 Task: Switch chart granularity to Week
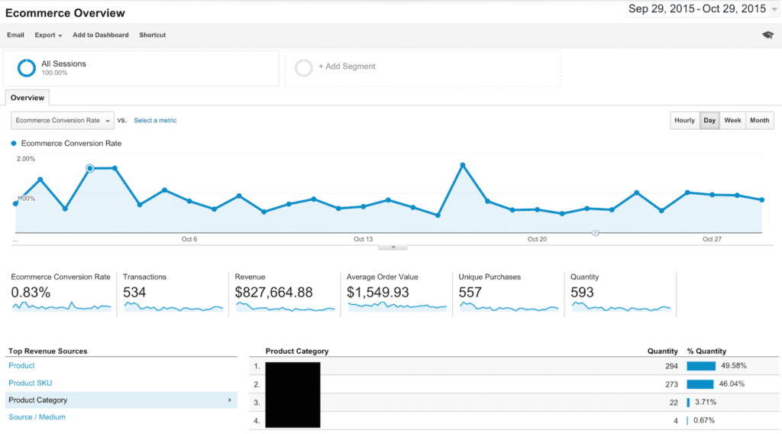click(x=732, y=120)
